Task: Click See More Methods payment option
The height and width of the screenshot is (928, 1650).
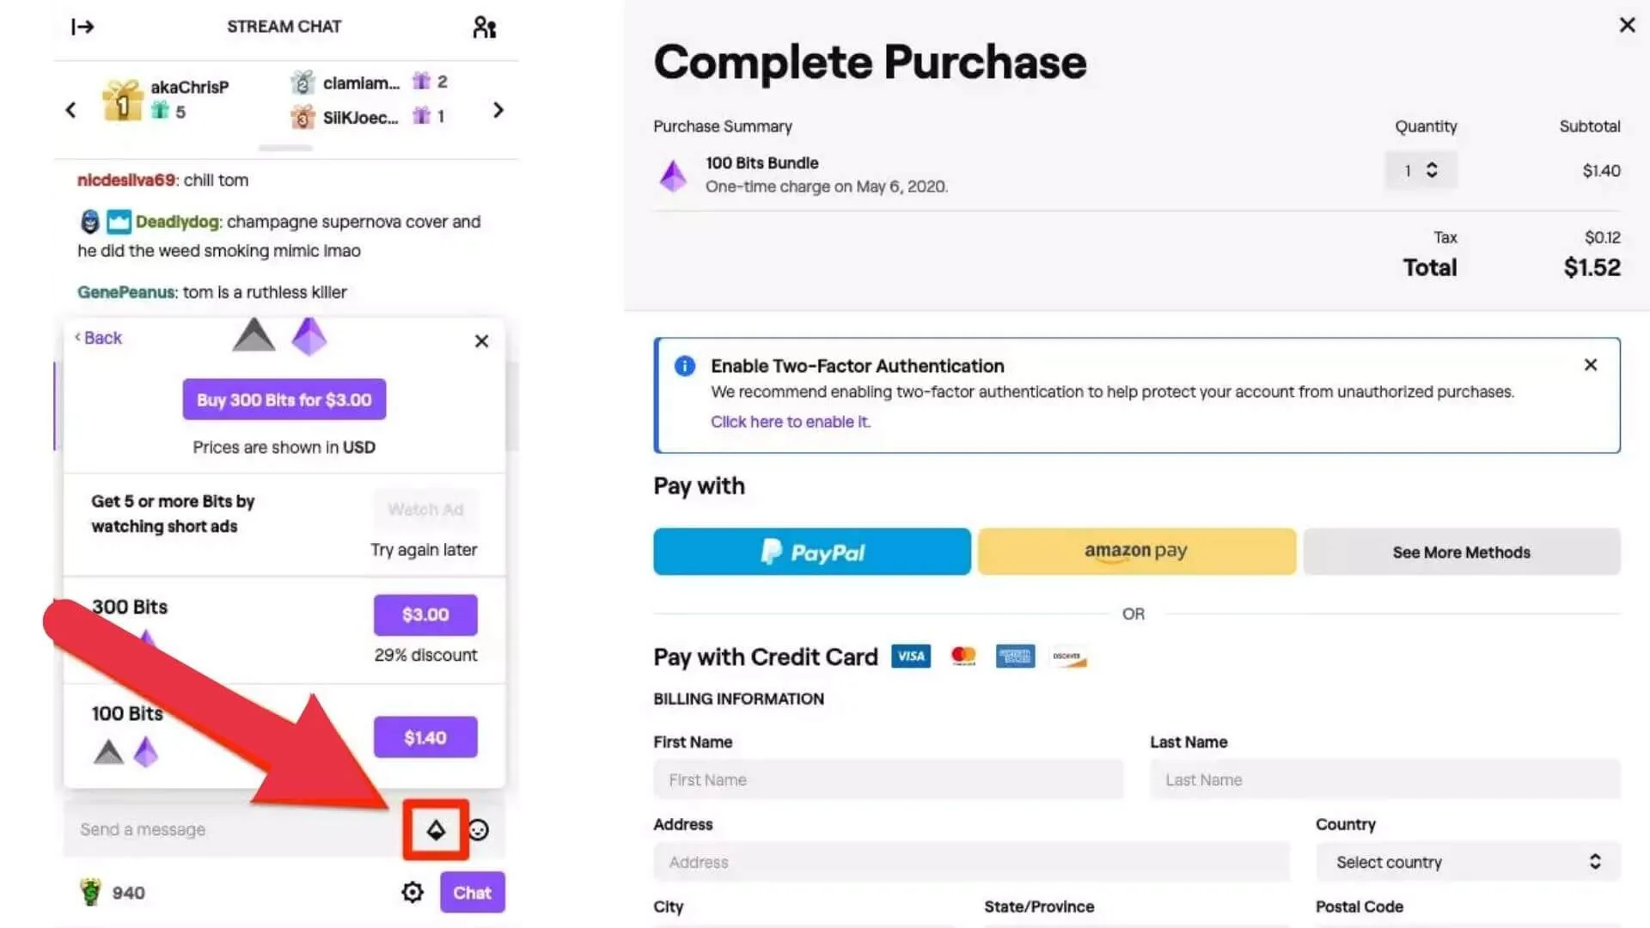Action: coord(1461,551)
